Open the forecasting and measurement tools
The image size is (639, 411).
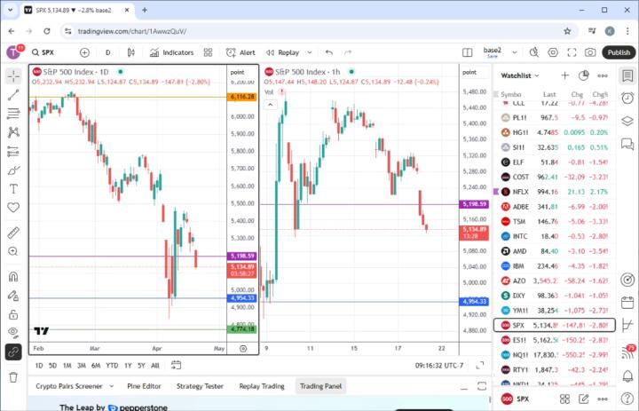(x=13, y=151)
